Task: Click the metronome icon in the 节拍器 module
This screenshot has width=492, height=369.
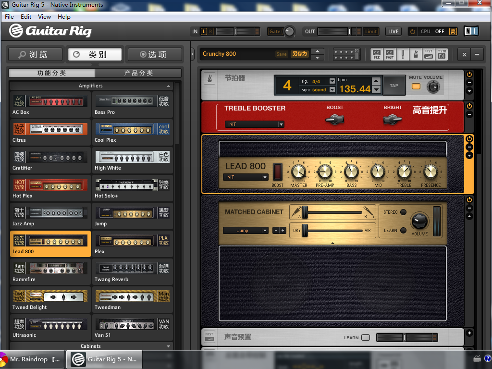Action: [x=210, y=78]
